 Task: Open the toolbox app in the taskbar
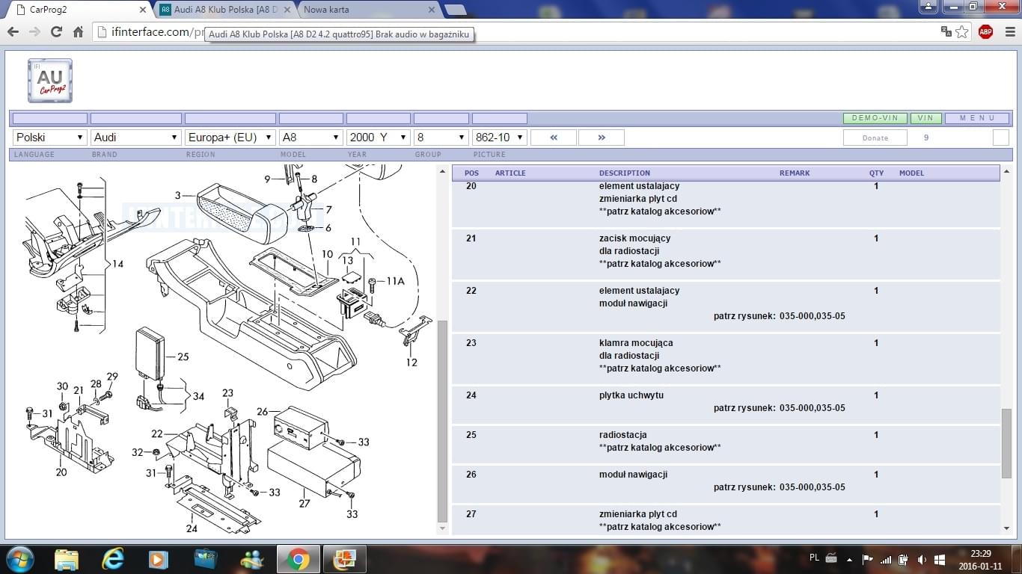pos(205,559)
